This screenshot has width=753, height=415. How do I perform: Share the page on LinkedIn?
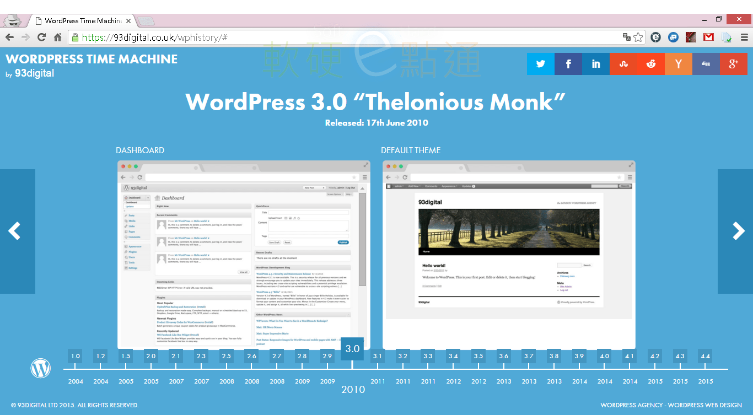[596, 64]
